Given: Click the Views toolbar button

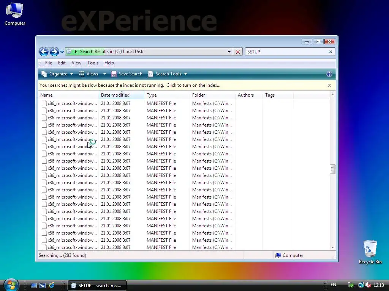Looking at the screenshot, I should 89,74.
